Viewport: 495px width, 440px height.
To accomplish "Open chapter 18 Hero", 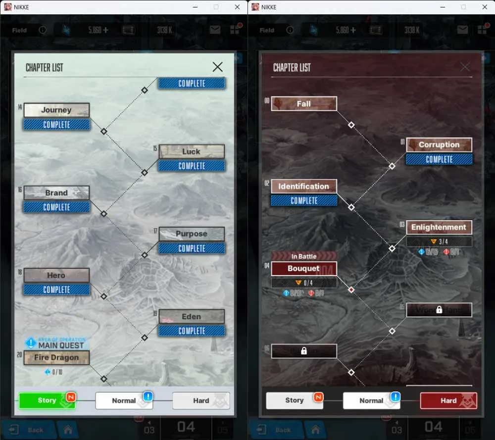I will 56,275.
